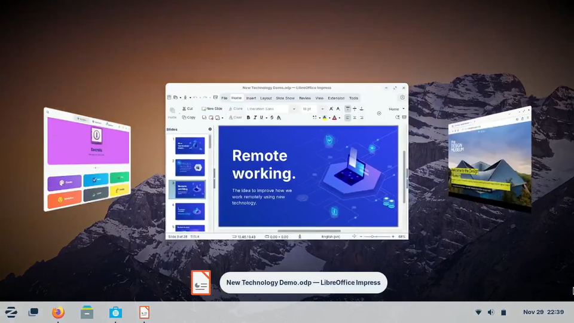Toggle Bold formatting
The width and height of the screenshot is (574, 323).
pyautogui.click(x=248, y=118)
